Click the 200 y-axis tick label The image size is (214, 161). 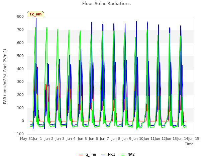(x=20, y=95)
